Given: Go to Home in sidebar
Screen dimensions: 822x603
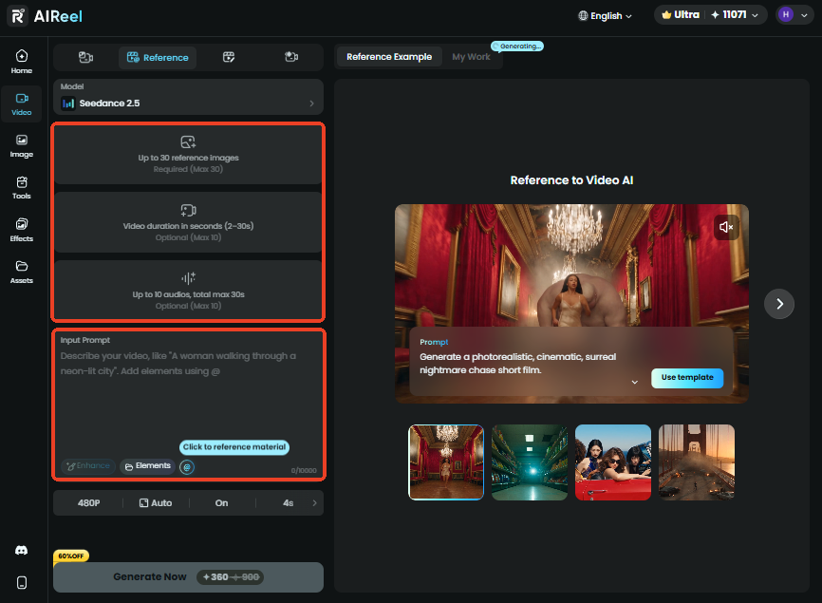Looking at the screenshot, I should (x=22, y=62).
